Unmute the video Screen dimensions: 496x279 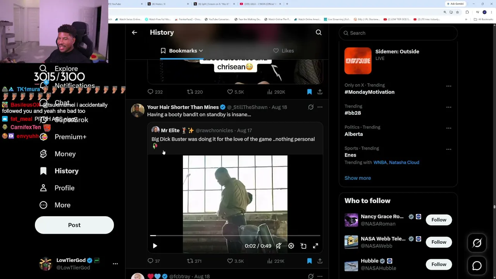pyautogui.click(x=279, y=246)
